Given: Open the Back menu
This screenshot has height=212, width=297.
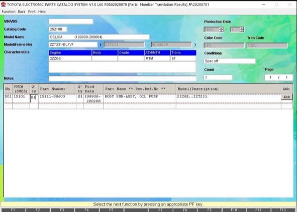Looking at the screenshot, I should point(22,12).
